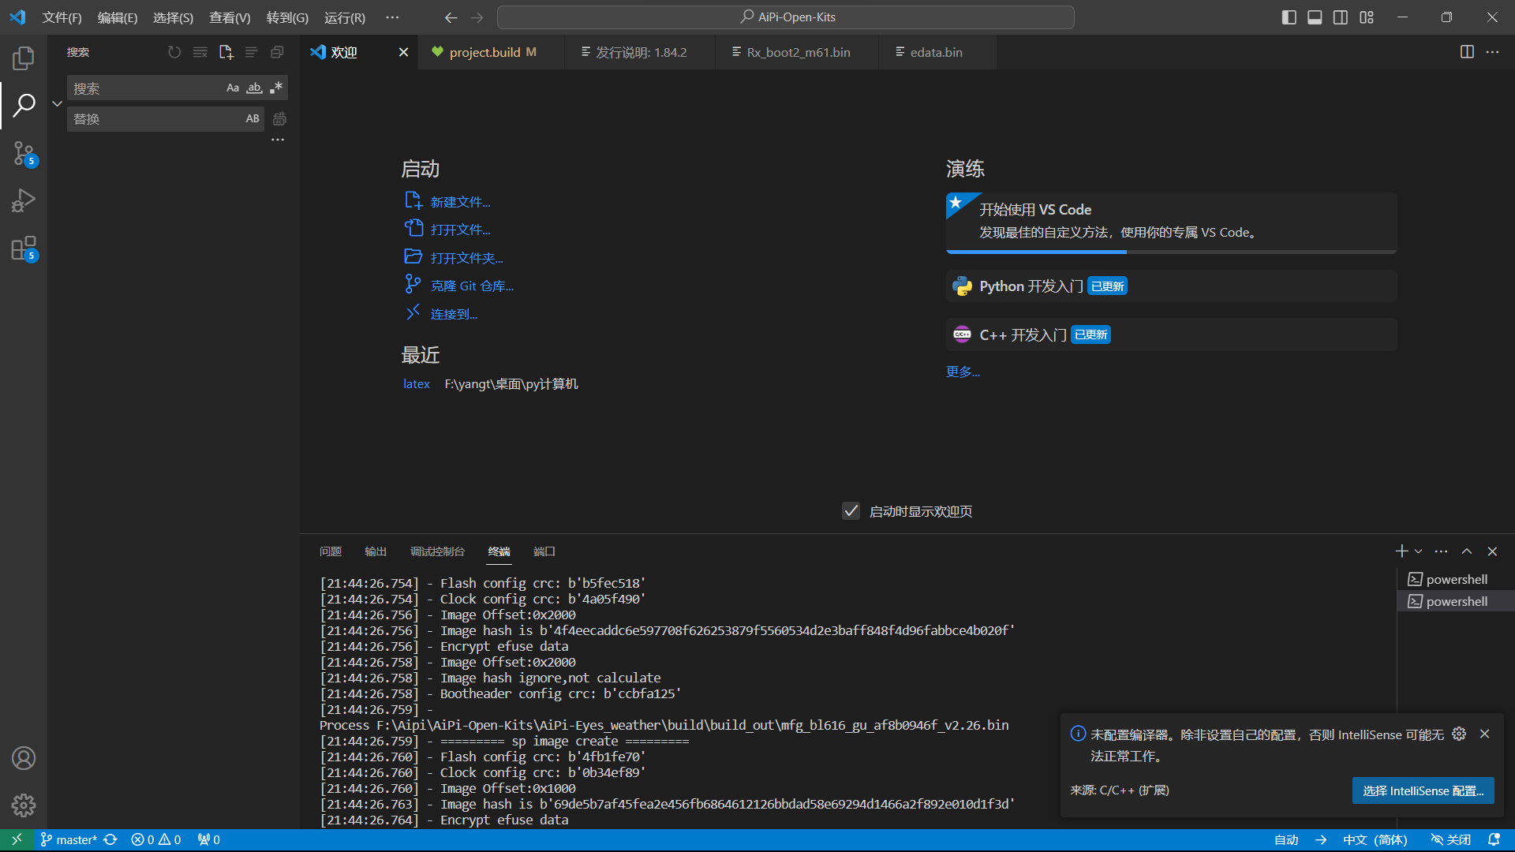Toggle Preserve Case in replace box
This screenshot has width=1515, height=852.
click(252, 119)
